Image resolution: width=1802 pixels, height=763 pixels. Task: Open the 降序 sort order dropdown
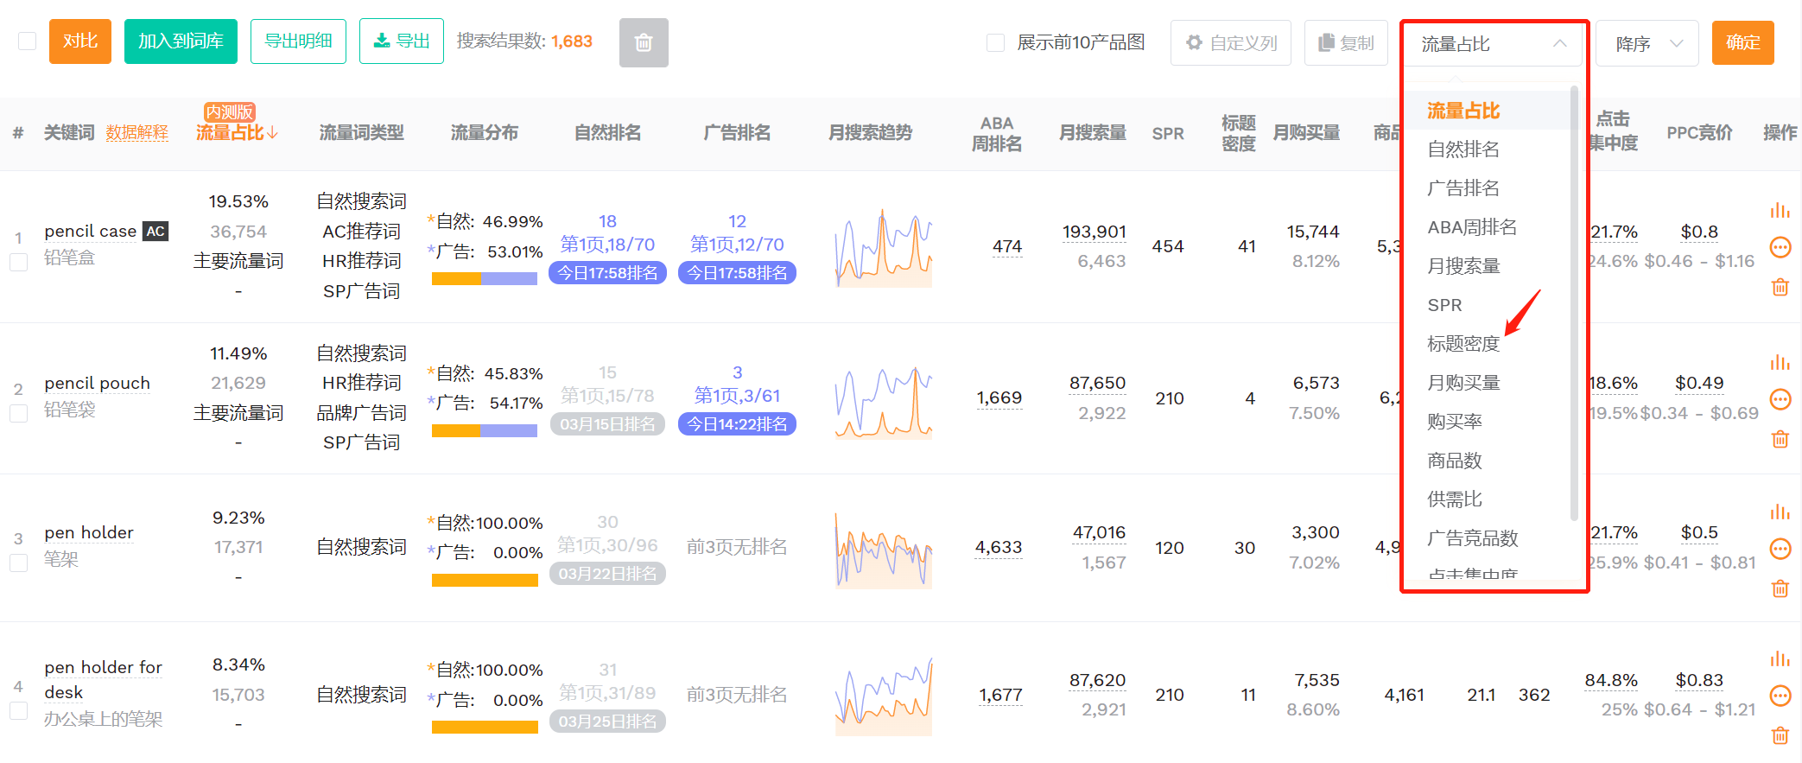(x=1647, y=43)
